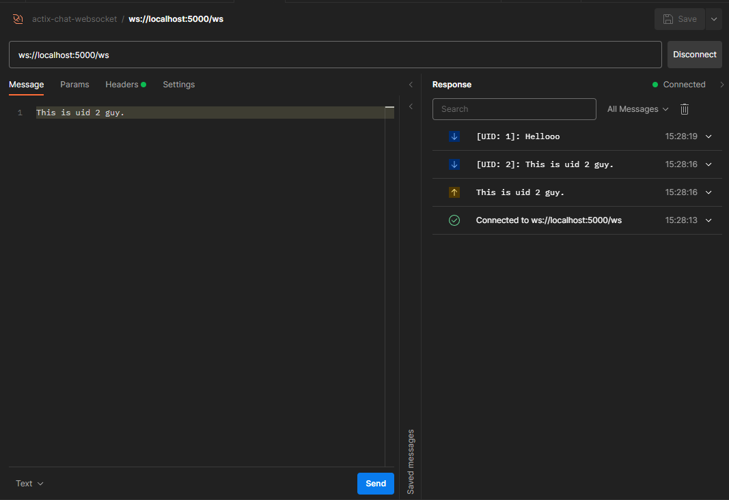The height and width of the screenshot is (500, 729).
Task: Open the Text format dropdown
Action: point(29,484)
